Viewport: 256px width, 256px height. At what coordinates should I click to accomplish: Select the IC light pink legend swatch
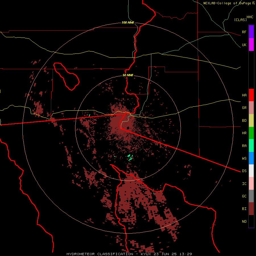[x=251, y=183]
